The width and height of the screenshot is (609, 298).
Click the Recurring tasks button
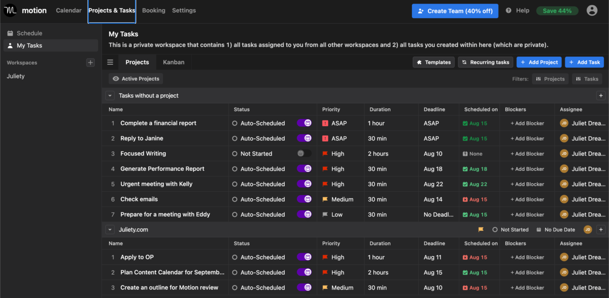(485, 62)
